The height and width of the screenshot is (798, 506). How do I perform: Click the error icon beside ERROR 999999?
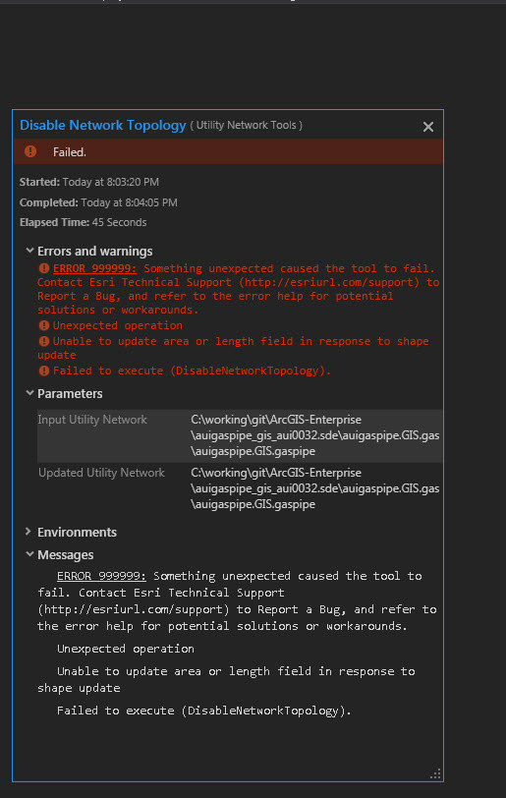(44, 268)
